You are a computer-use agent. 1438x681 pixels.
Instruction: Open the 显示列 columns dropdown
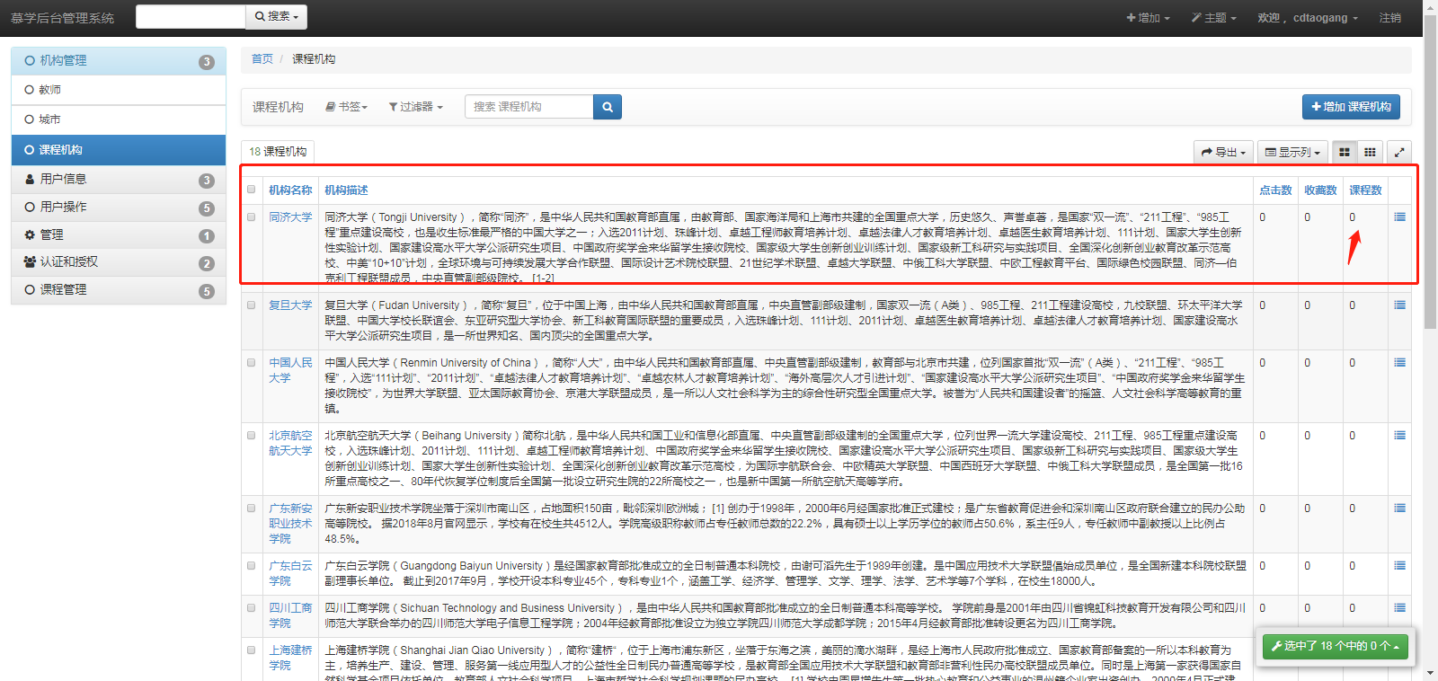tap(1292, 153)
